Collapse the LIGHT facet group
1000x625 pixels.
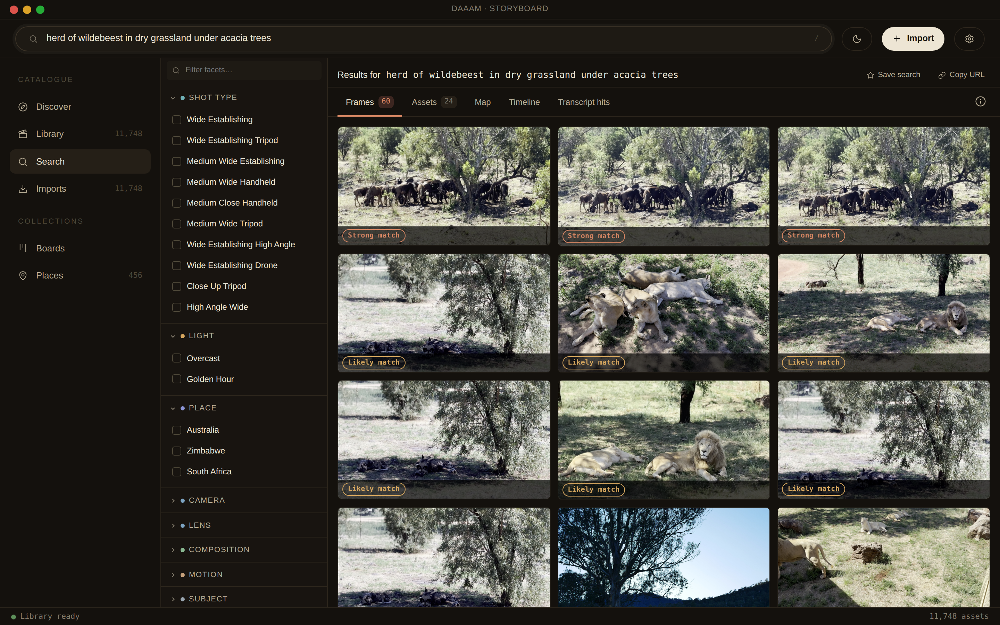(x=244, y=336)
